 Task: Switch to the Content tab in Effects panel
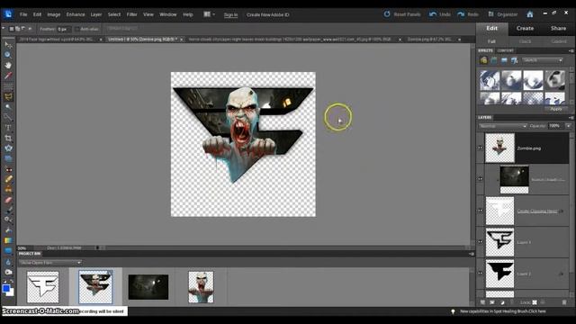(505, 50)
